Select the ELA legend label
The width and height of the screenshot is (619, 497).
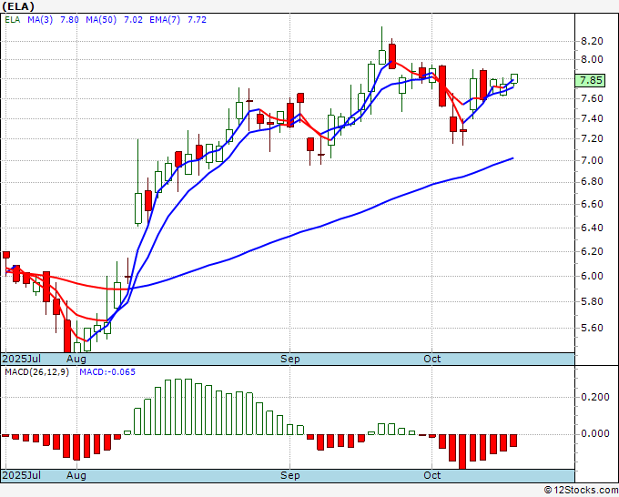point(12,20)
